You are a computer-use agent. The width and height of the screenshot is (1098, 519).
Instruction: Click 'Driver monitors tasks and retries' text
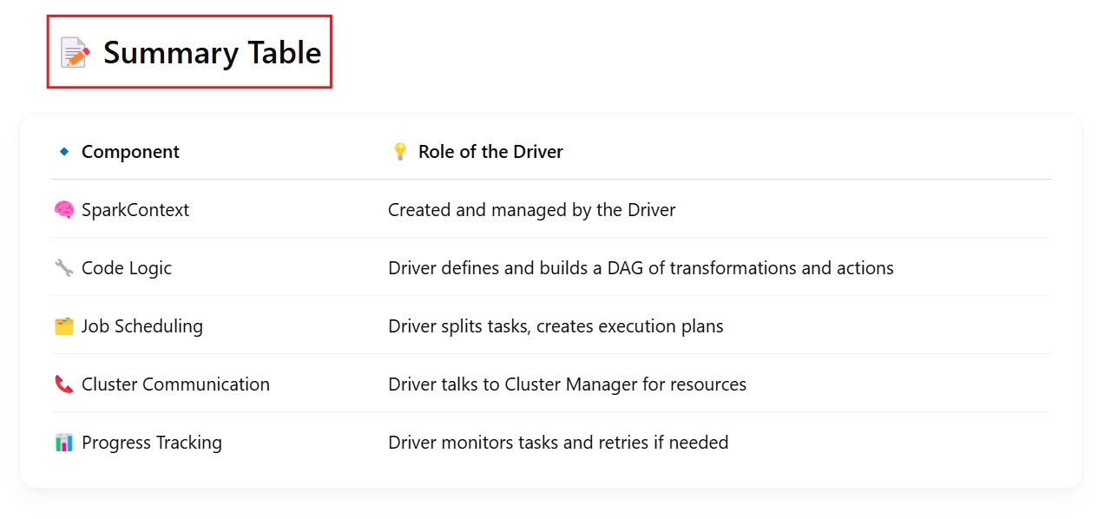click(x=558, y=443)
